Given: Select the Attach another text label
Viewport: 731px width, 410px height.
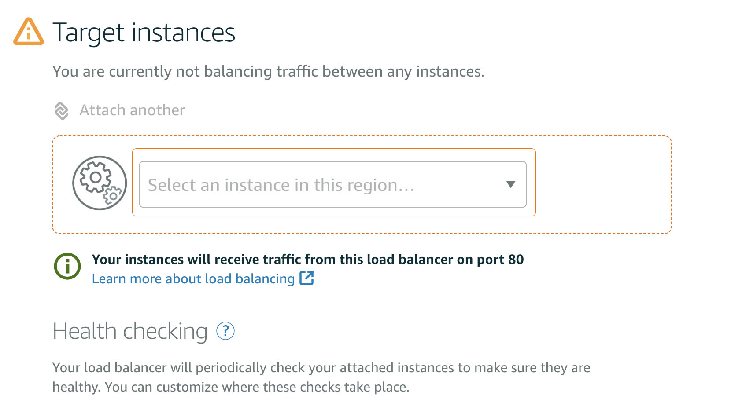Looking at the screenshot, I should pyautogui.click(x=132, y=110).
